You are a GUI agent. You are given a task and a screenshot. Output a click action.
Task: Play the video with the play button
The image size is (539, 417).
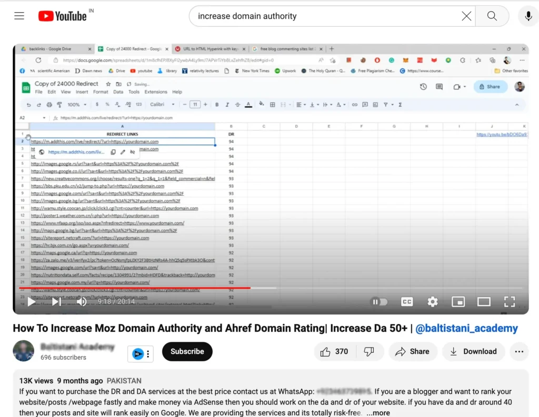tap(31, 302)
